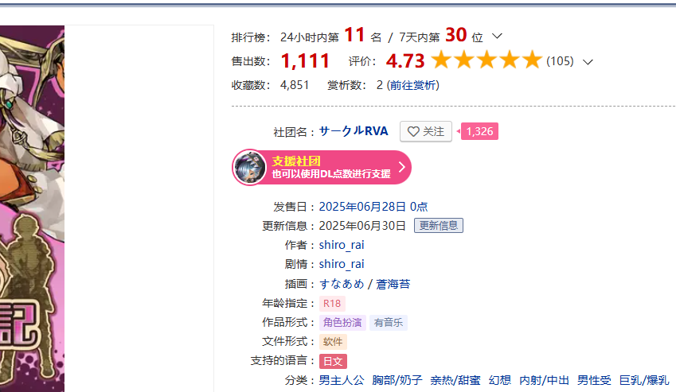Screen dimensions: 676x392
Task: Open illustrator 蒼海苔 link
Action: pyautogui.click(x=393, y=284)
